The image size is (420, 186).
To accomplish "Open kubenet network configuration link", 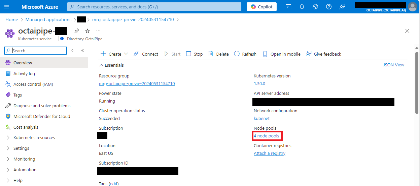I will (x=261, y=118).
